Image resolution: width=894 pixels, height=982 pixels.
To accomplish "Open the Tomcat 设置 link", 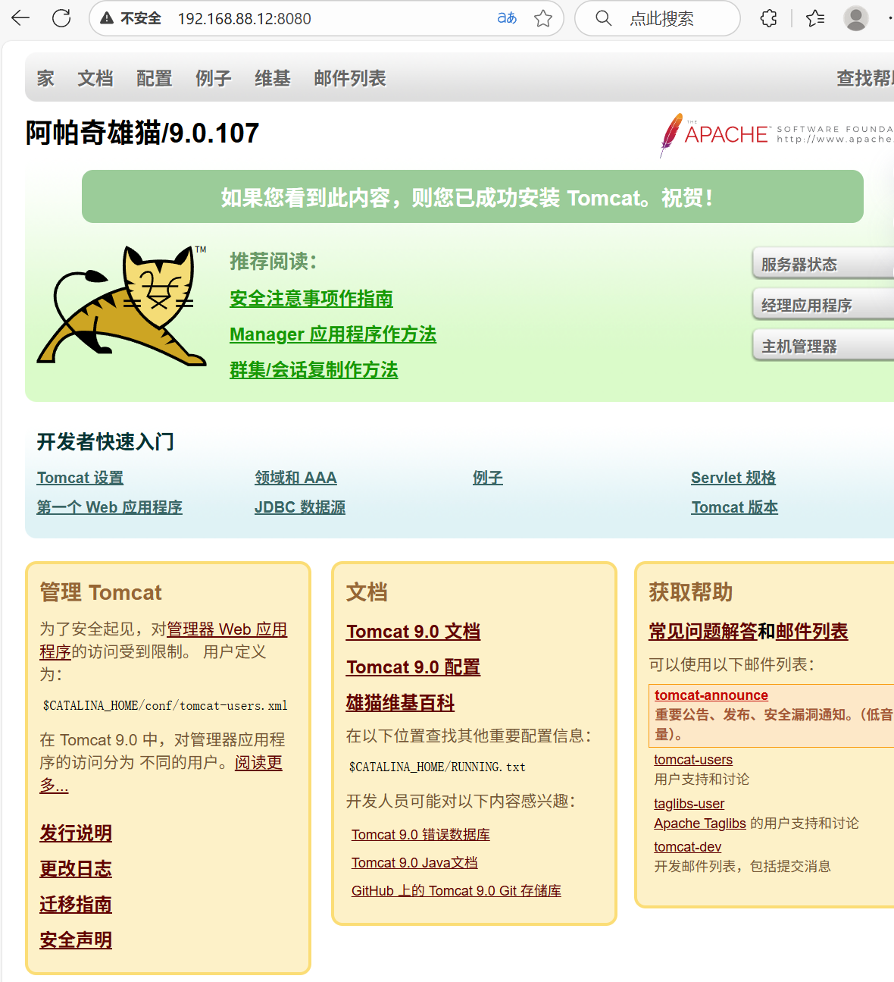I will (x=80, y=478).
